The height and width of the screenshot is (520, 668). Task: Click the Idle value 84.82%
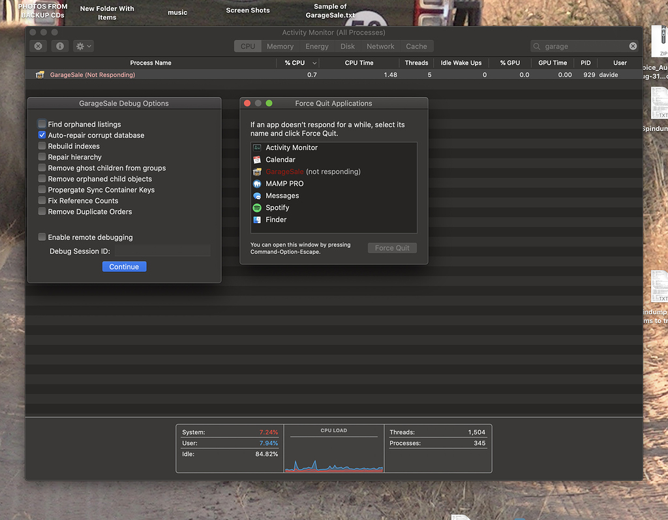266,454
